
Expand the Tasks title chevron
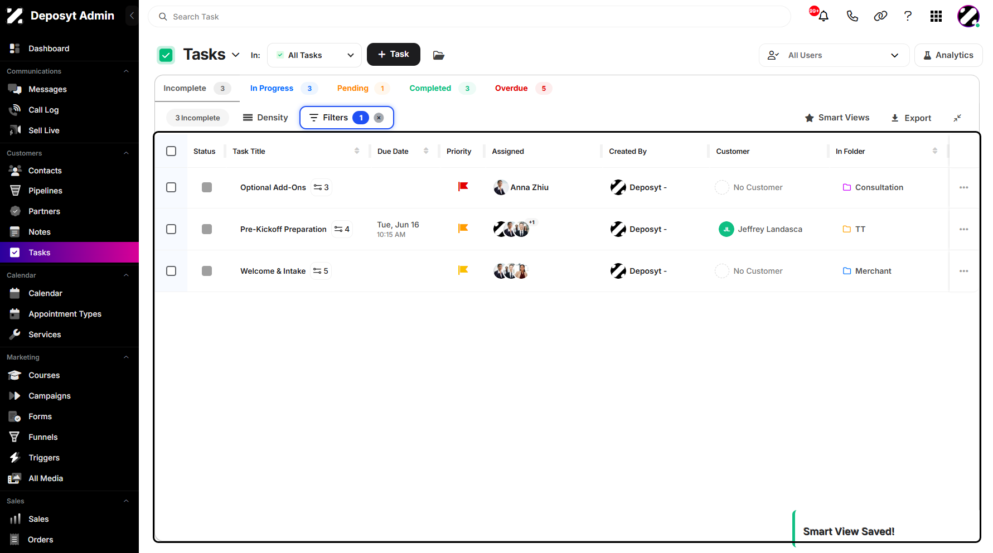(236, 55)
